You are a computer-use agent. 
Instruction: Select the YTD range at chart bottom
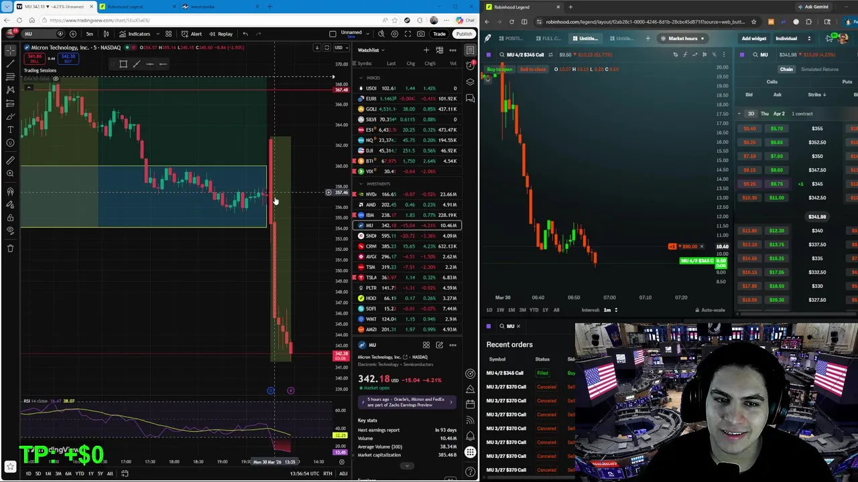(x=80, y=474)
